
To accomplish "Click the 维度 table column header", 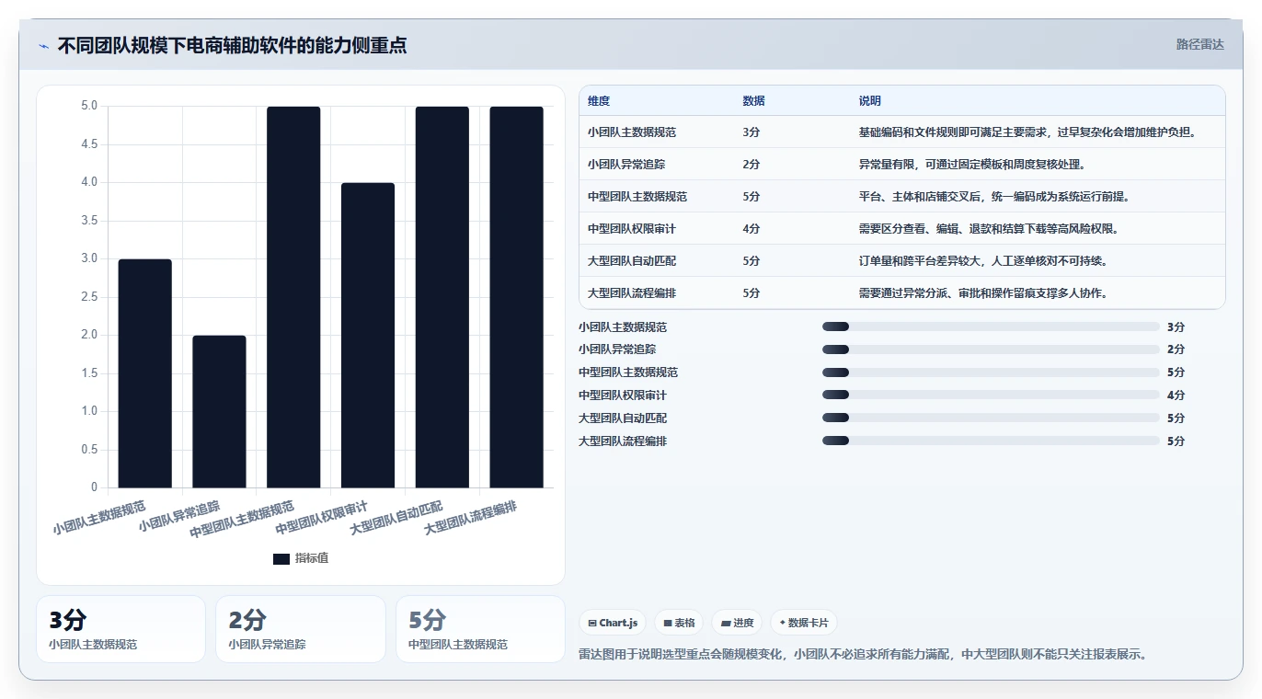I will pos(599,101).
